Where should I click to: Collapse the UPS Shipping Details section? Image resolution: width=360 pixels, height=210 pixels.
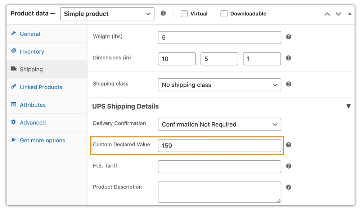coord(348,106)
